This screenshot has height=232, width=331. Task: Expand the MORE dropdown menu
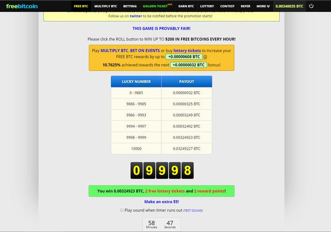[263, 6]
